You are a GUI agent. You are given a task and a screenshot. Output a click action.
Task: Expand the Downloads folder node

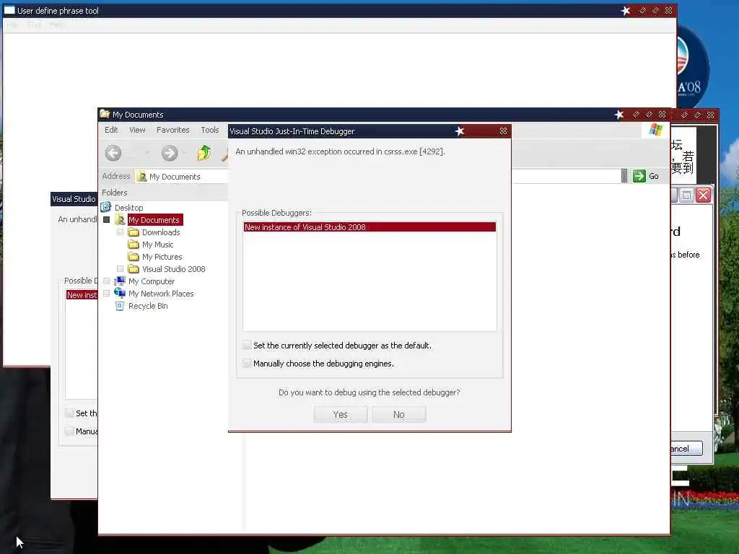pyautogui.click(x=121, y=232)
